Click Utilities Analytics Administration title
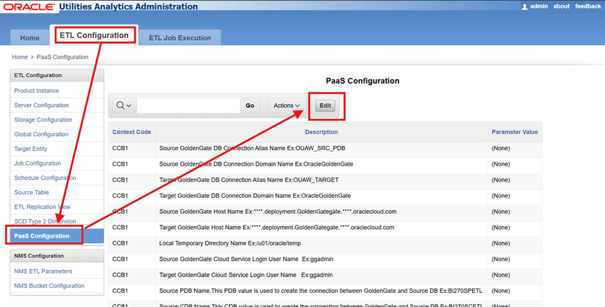This screenshot has width=605, height=307. [129, 6]
